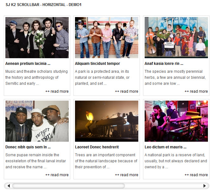Select the children music school thumbnail
Image resolution: width=213 pixels, height=192 pixels.
[x=176, y=38]
